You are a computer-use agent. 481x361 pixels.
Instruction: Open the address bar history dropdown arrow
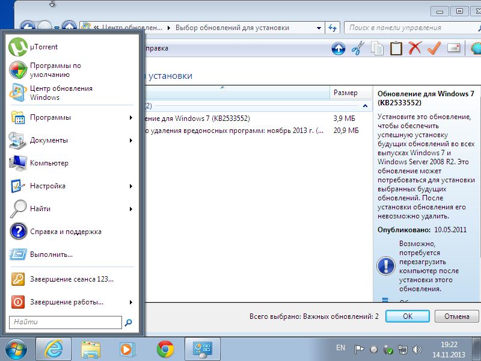(318, 27)
